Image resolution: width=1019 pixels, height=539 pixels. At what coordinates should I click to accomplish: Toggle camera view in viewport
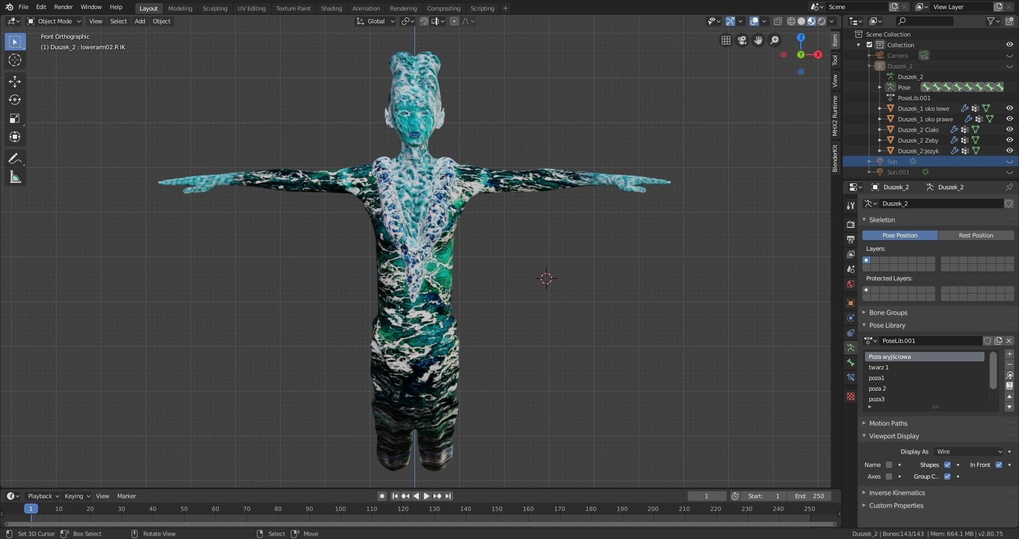click(x=742, y=40)
